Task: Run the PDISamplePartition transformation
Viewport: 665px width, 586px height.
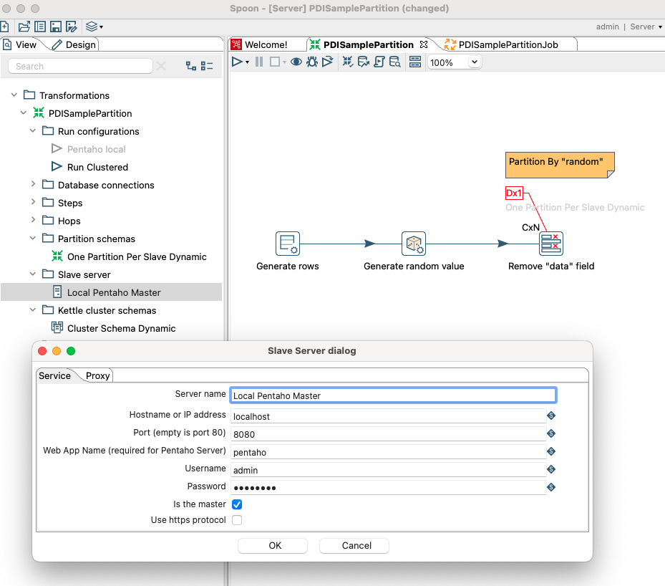Action: point(237,62)
